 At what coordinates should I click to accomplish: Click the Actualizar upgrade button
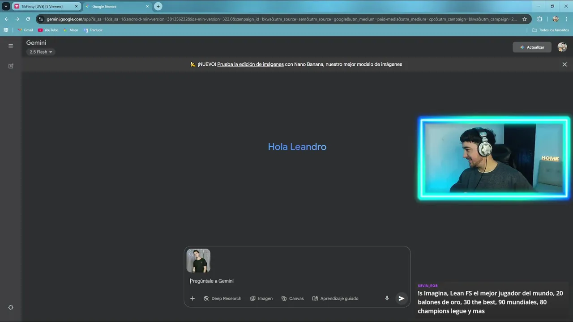pyautogui.click(x=532, y=47)
